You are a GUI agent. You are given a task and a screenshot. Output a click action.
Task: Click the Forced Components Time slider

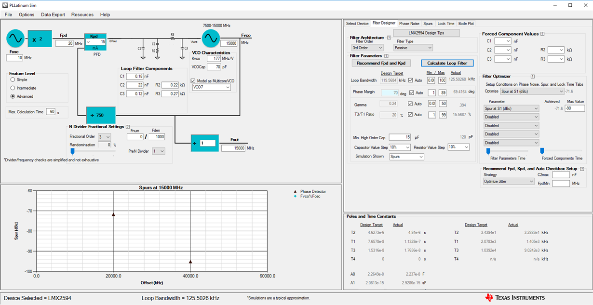542,151
